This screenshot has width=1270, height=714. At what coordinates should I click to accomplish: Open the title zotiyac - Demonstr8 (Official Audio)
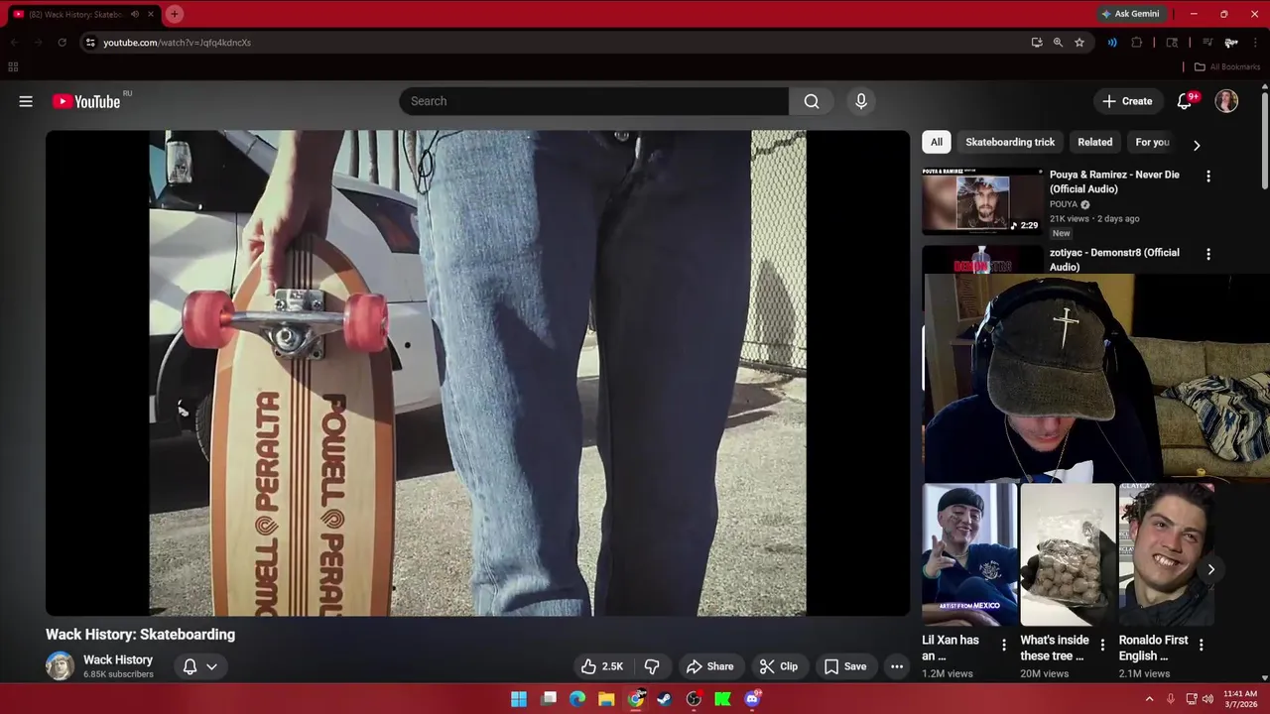click(x=1114, y=260)
